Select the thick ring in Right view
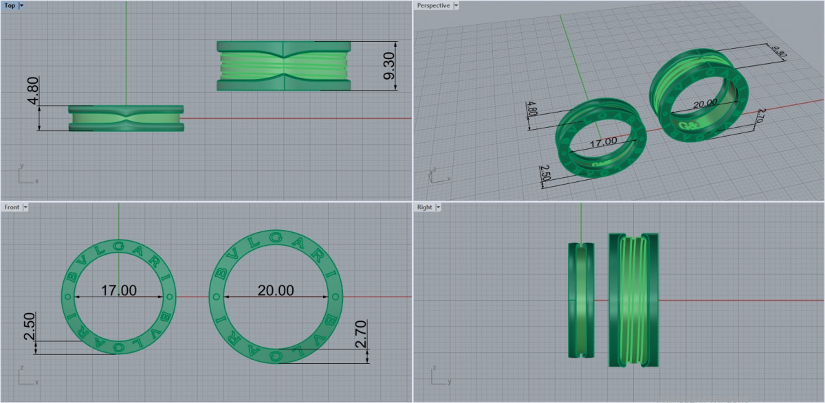 click(x=634, y=300)
